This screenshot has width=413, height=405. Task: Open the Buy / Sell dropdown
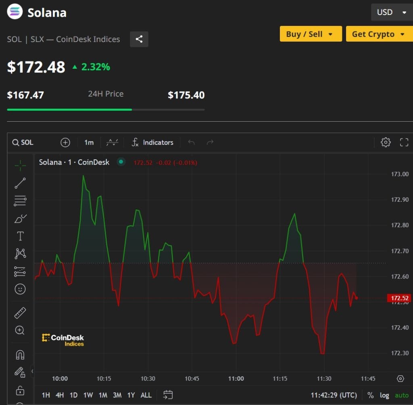(x=311, y=34)
